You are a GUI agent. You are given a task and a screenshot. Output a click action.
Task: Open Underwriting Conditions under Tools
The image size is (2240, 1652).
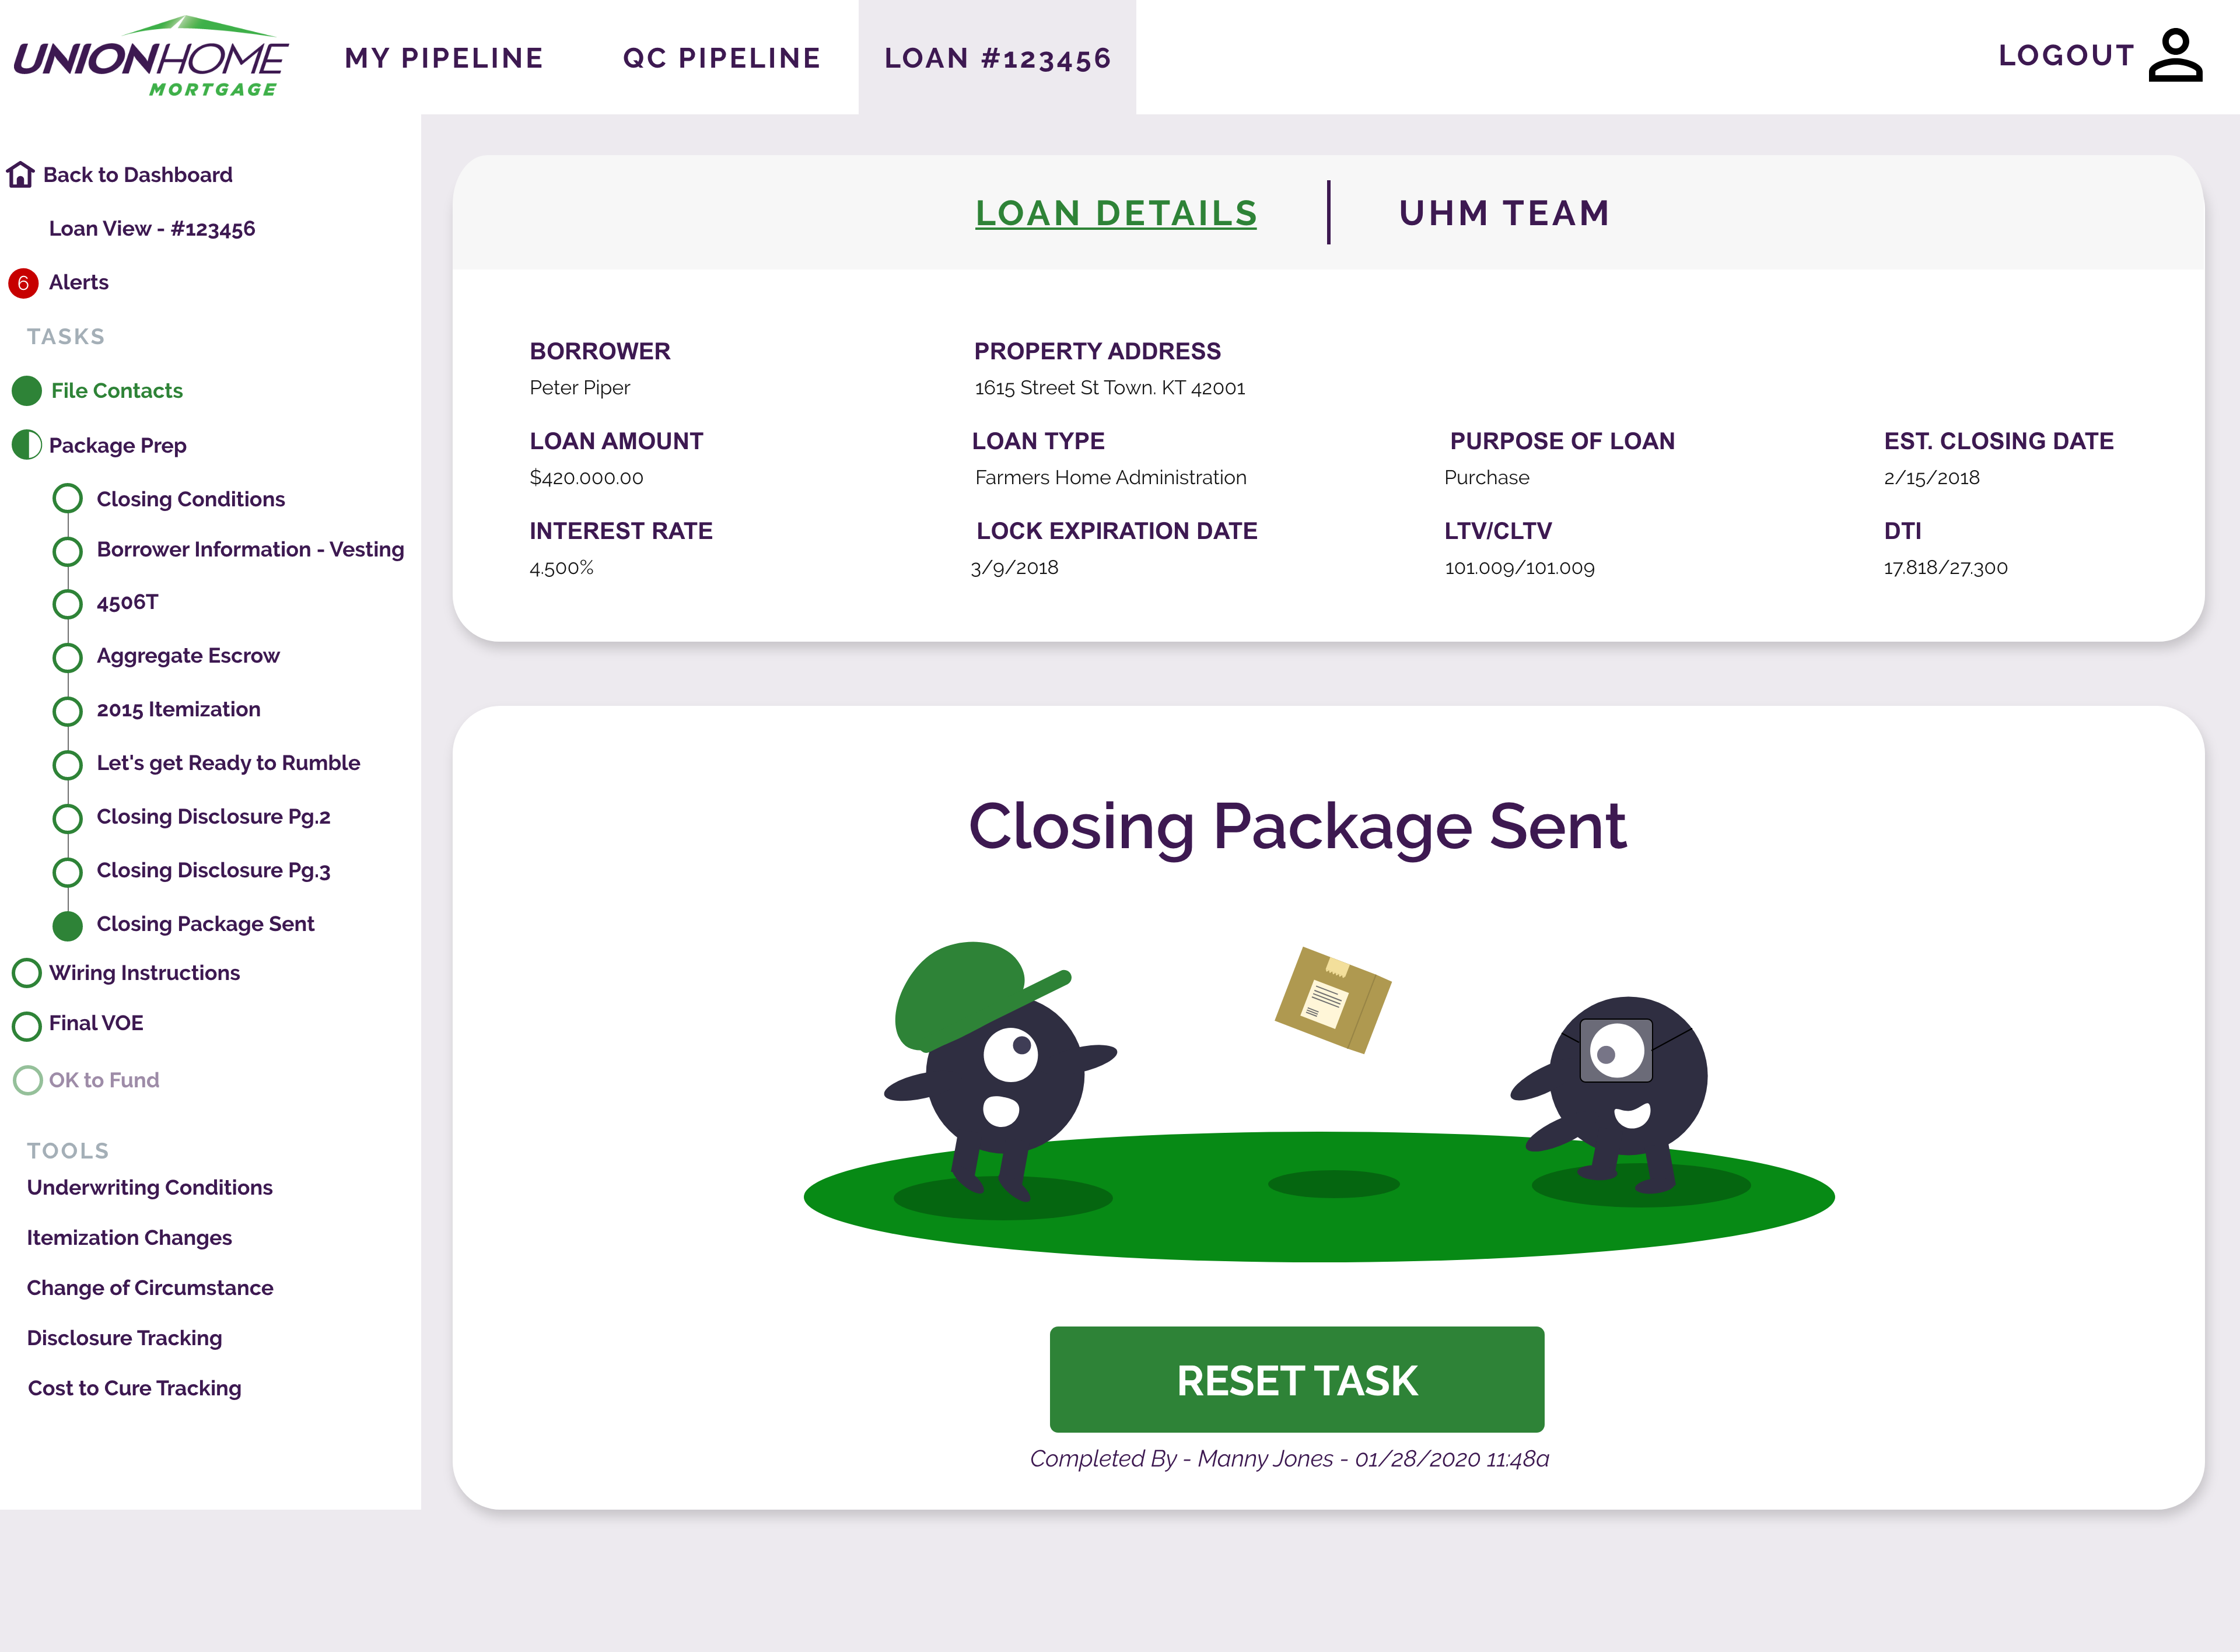(x=150, y=1187)
